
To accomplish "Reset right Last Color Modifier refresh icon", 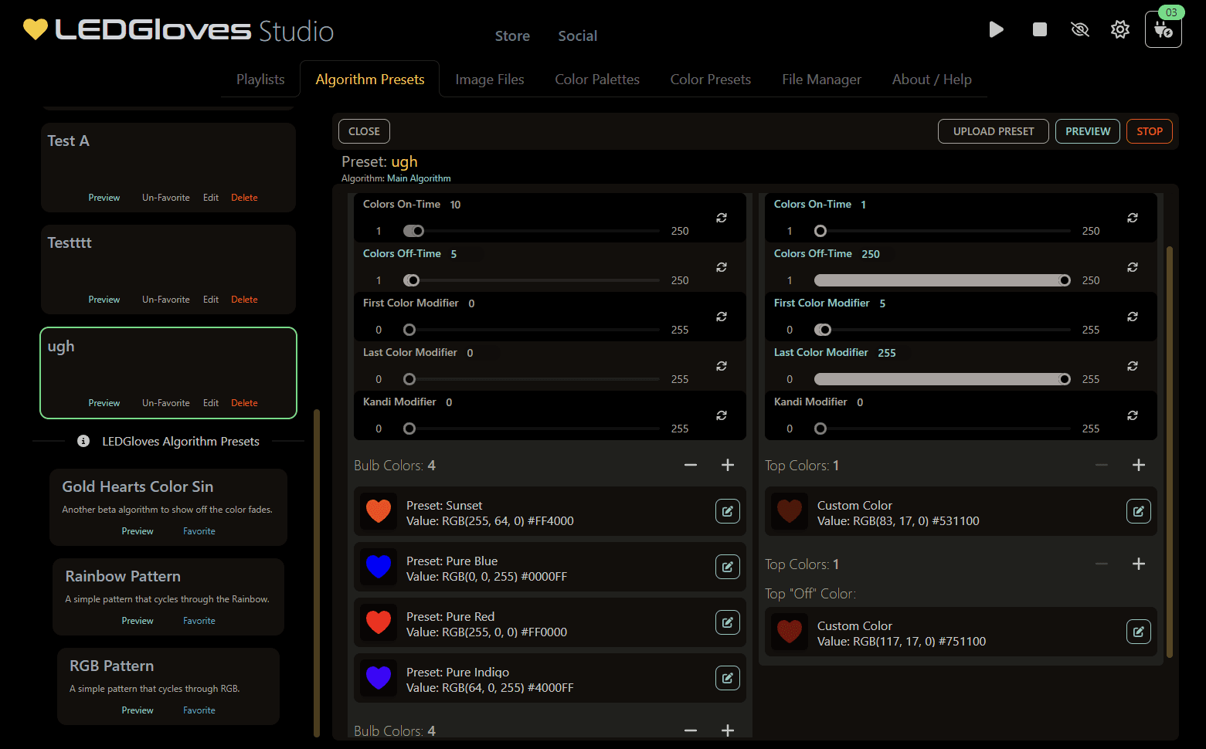I will [1132, 366].
